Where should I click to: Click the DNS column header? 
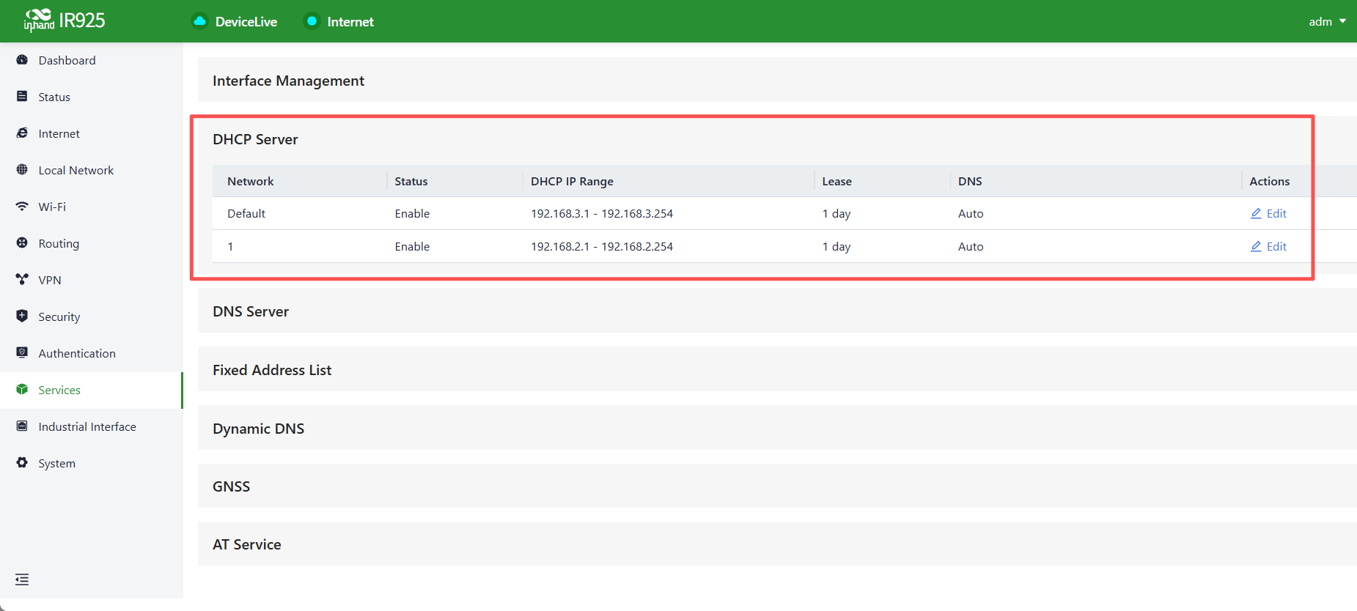970,181
